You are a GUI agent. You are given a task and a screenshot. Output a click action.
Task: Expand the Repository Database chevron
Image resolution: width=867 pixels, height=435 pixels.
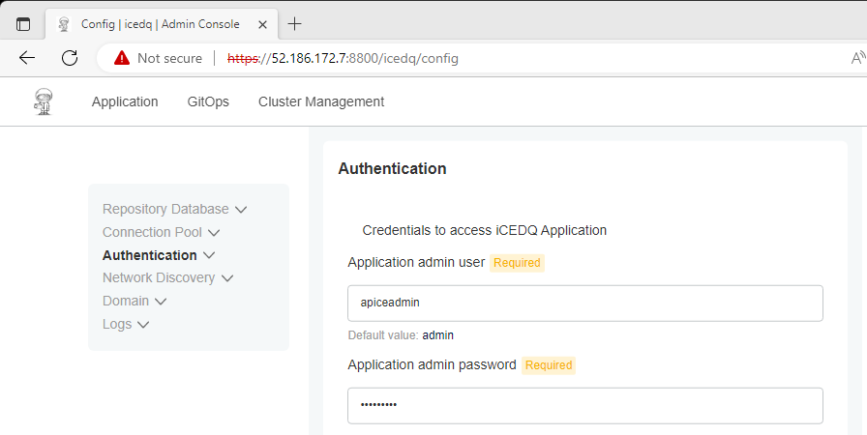[241, 210]
